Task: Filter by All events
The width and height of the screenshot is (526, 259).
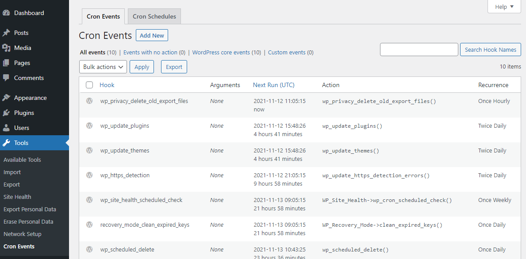Action: [x=92, y=52]
